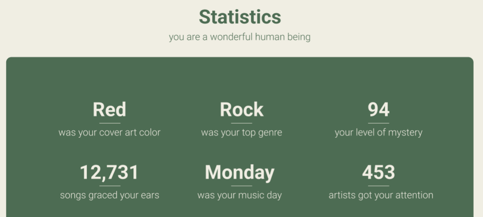Click the wonderful human being subtitle
This screenshot has height=217, width=483.
pos(240,37)
